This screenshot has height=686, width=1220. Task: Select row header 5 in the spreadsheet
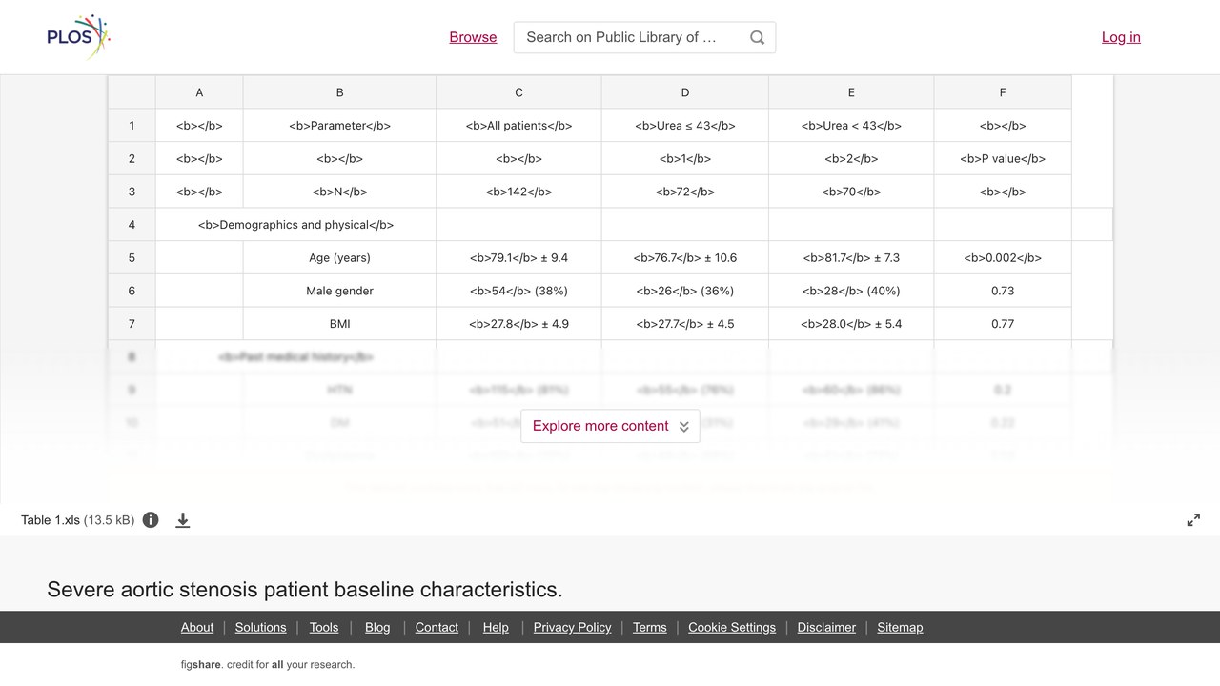pos(132,257)
